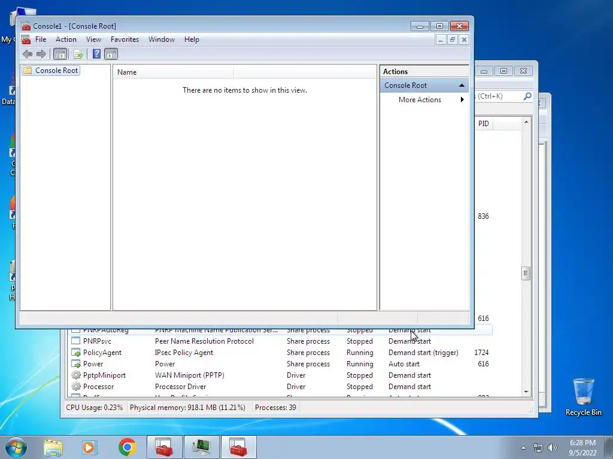613x459 pixels.
Task: Click 'Demand start (trigger)' cell
Action: coord(423,353)
